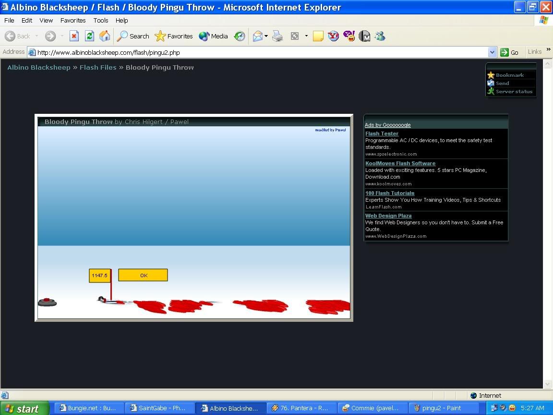Print the page with printer icon
This screenshot has width=553, height=415.
(277, 36)
